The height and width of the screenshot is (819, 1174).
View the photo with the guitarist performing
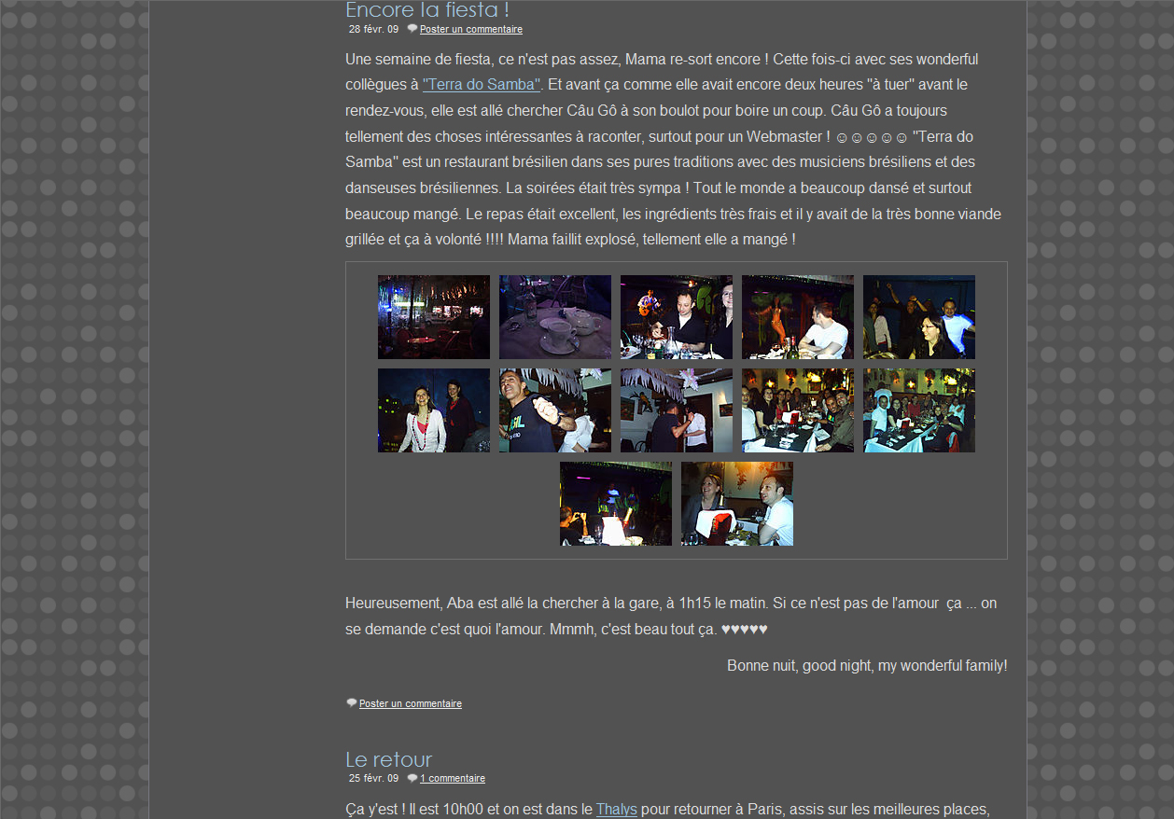coord(676,317)
